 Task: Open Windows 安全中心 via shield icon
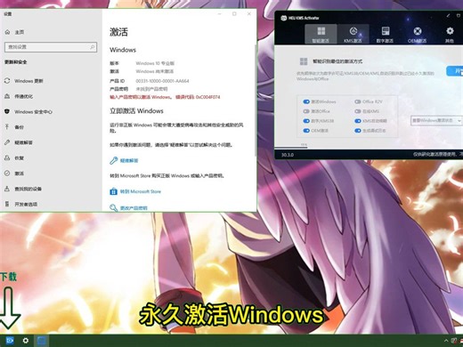(x=7, y=111)
